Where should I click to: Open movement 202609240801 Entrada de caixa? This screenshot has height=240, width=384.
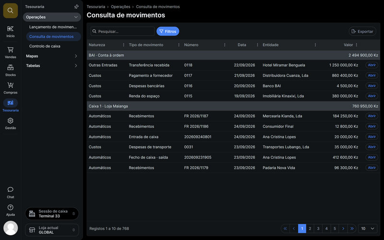tap(372, 137)
